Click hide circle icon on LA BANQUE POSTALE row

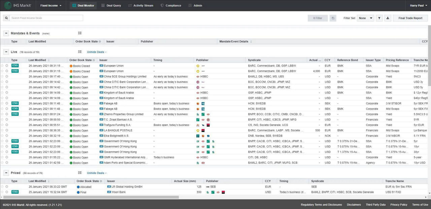pos(7,130)
